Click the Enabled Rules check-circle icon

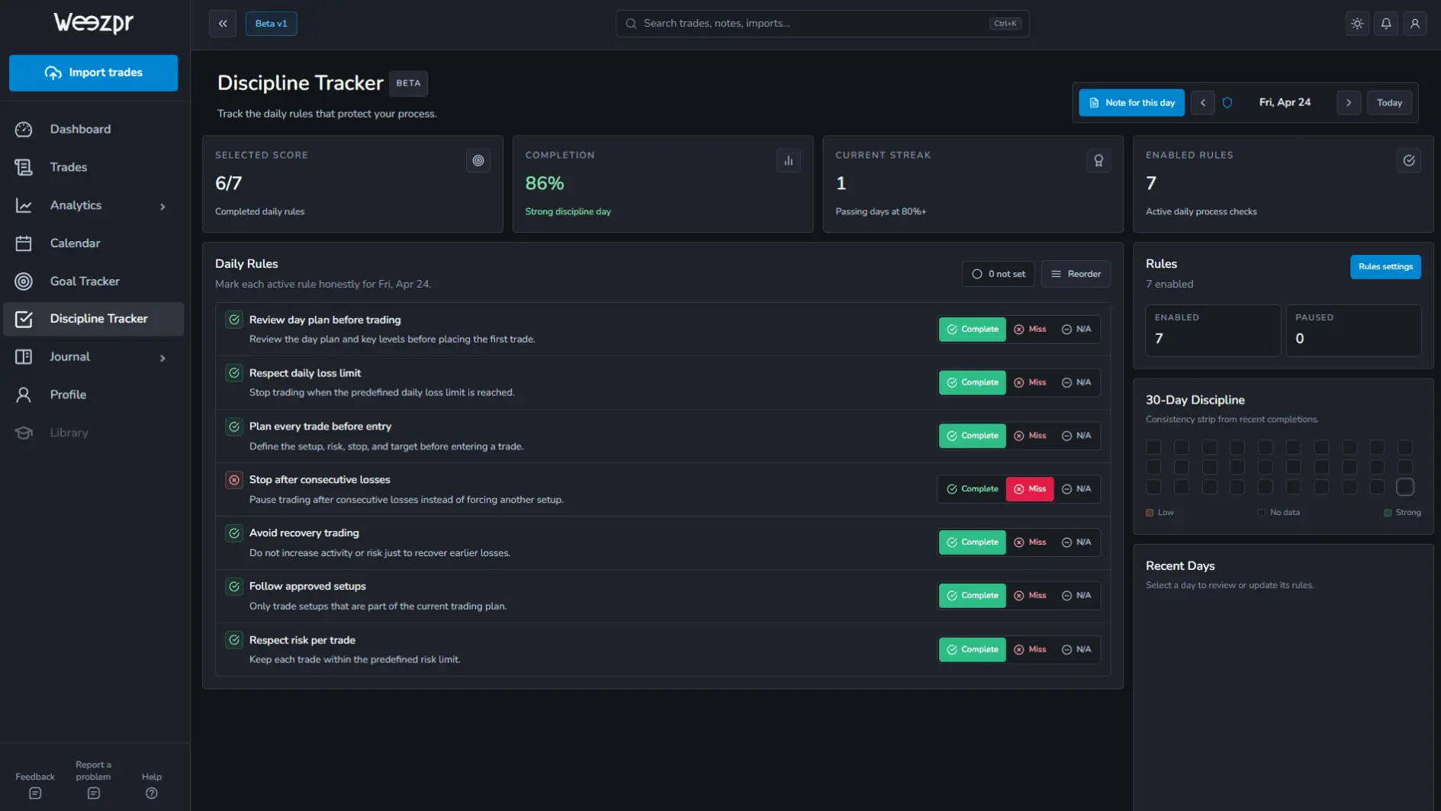1409,160
